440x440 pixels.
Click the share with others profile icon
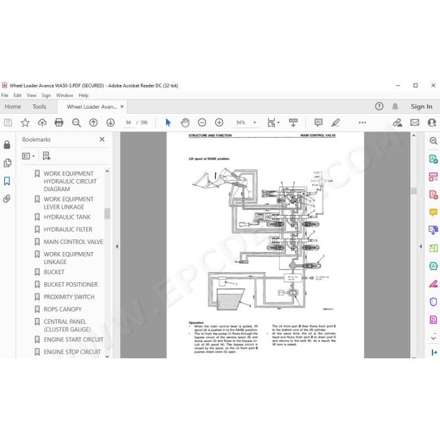(x=432, y=123)
